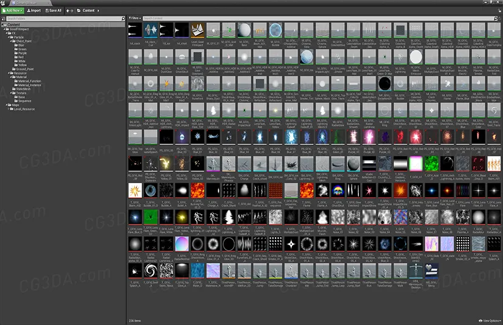Click Save All
This screenshot has height=325, width=503.
click(x=54, y=10)
